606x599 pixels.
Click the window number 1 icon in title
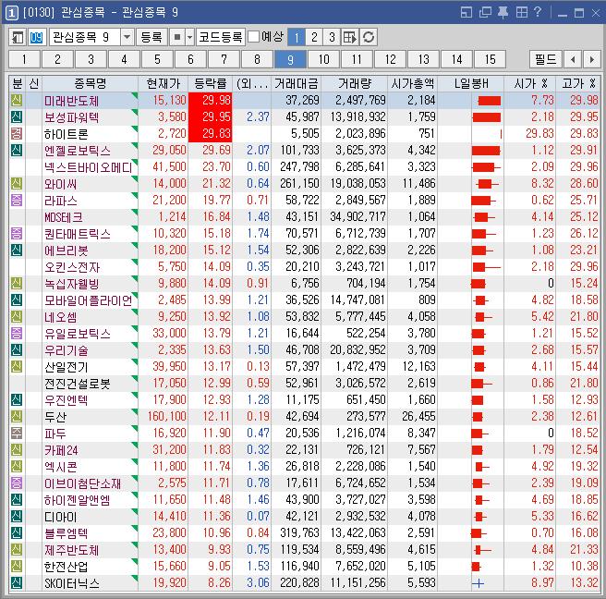coord(11,13)
